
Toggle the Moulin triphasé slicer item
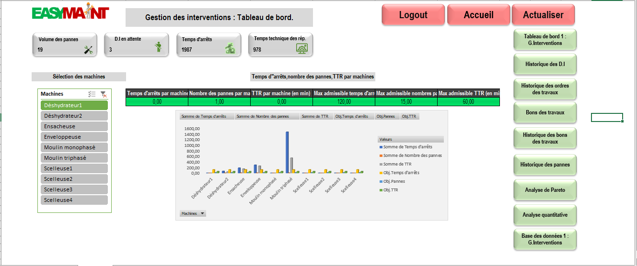tap(74, 158)
